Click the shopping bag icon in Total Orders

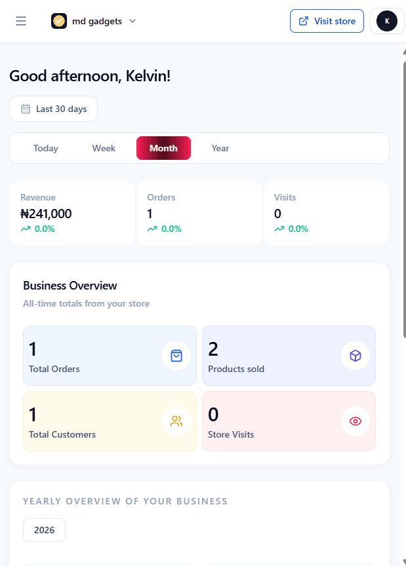176,356
